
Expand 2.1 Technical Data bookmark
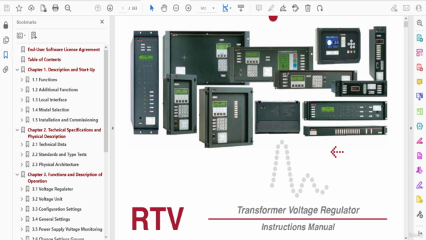click(22, 145)
